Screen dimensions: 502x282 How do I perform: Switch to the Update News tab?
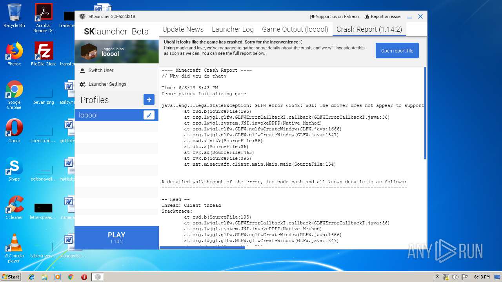point(183,29)
